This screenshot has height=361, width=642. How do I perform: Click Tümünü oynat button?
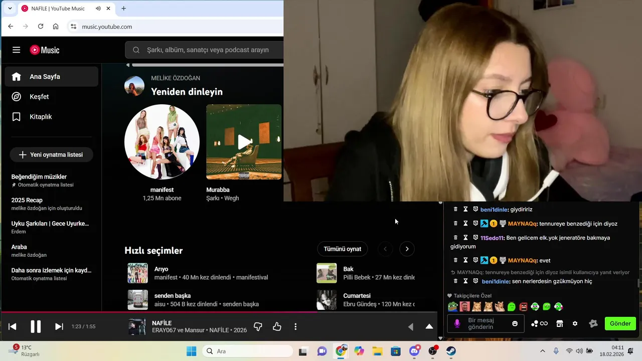343,249
